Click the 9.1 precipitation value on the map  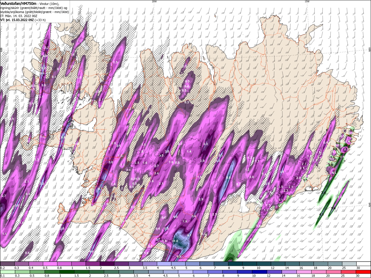coord(189,236)
